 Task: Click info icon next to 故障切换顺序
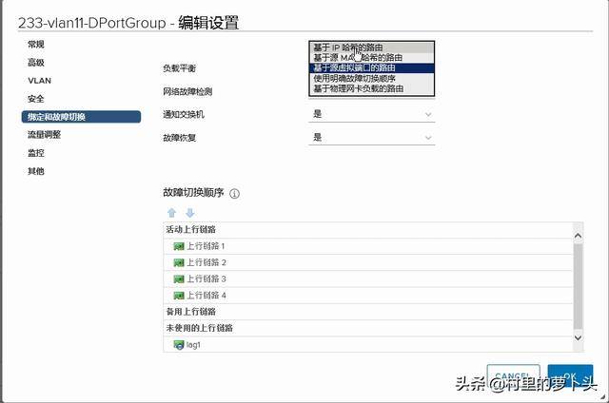click(x=234, y=193)
